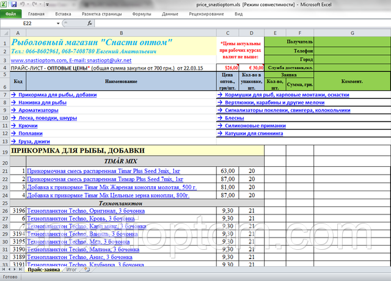Open the Undo history dropdown arrow

(x=27, y=4)
